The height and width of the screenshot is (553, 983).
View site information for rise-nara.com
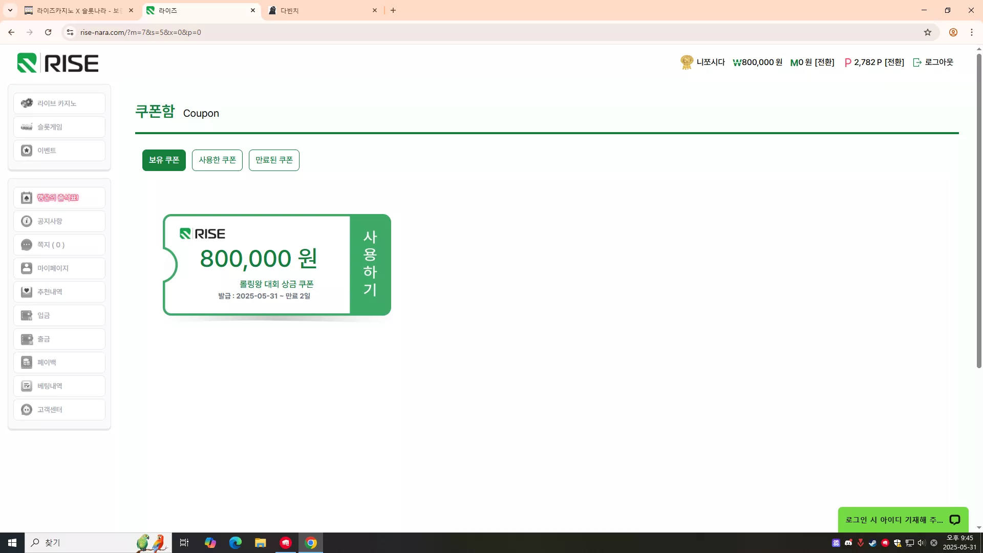(x=70, y=32)
